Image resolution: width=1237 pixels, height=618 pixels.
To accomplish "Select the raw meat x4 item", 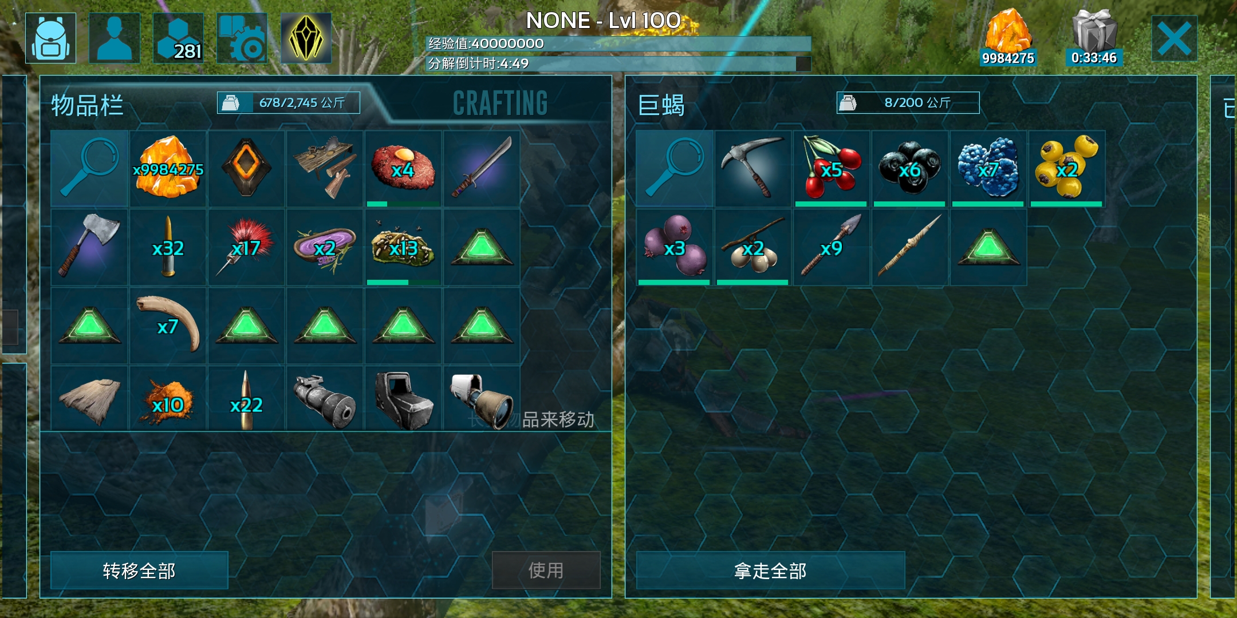I will pyautogui.click(x=403, y=168).
